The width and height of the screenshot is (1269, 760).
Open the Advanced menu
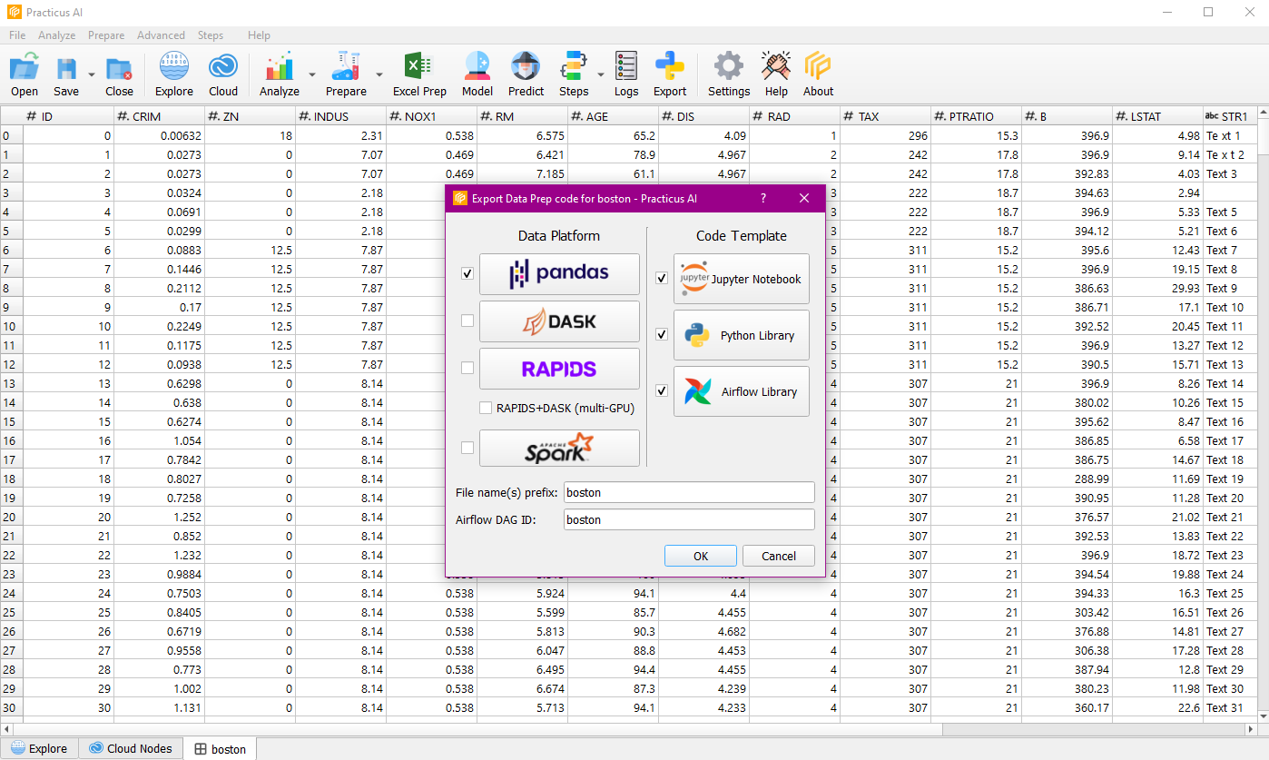coord(161,35)
